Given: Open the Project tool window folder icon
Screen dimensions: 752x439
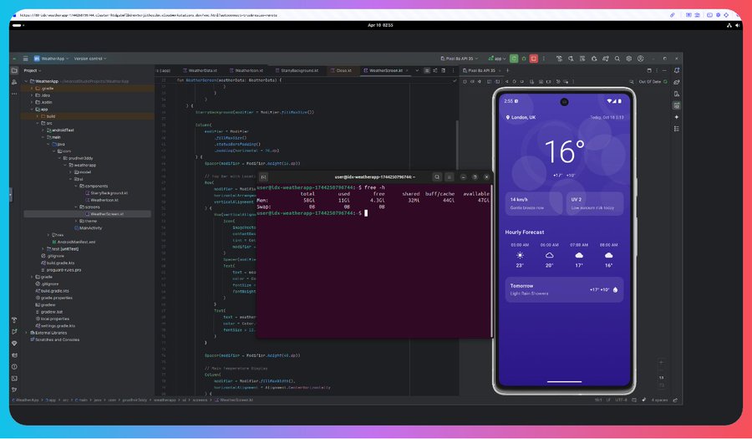Looking at the screenshot, I should pos(14,70).
